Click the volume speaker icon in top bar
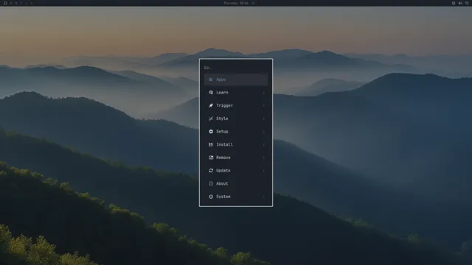The image size is (472, 265). coord(460,3)
